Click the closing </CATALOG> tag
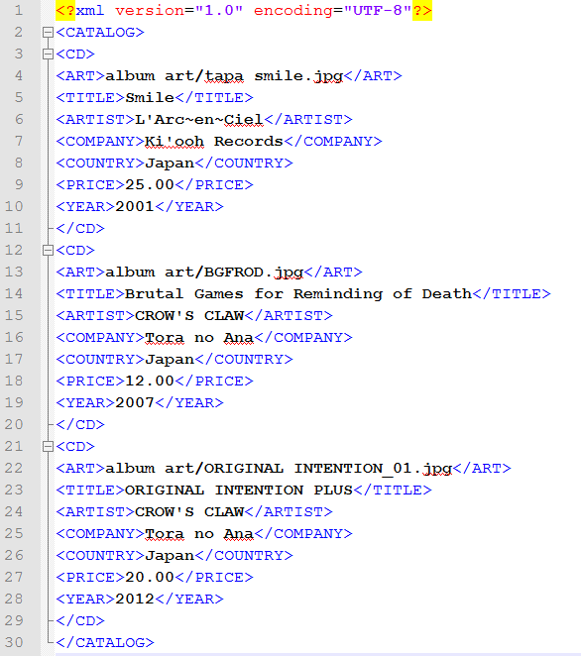Image resolution: width=581 pixels, height=656 pixels. pos(105,642)
